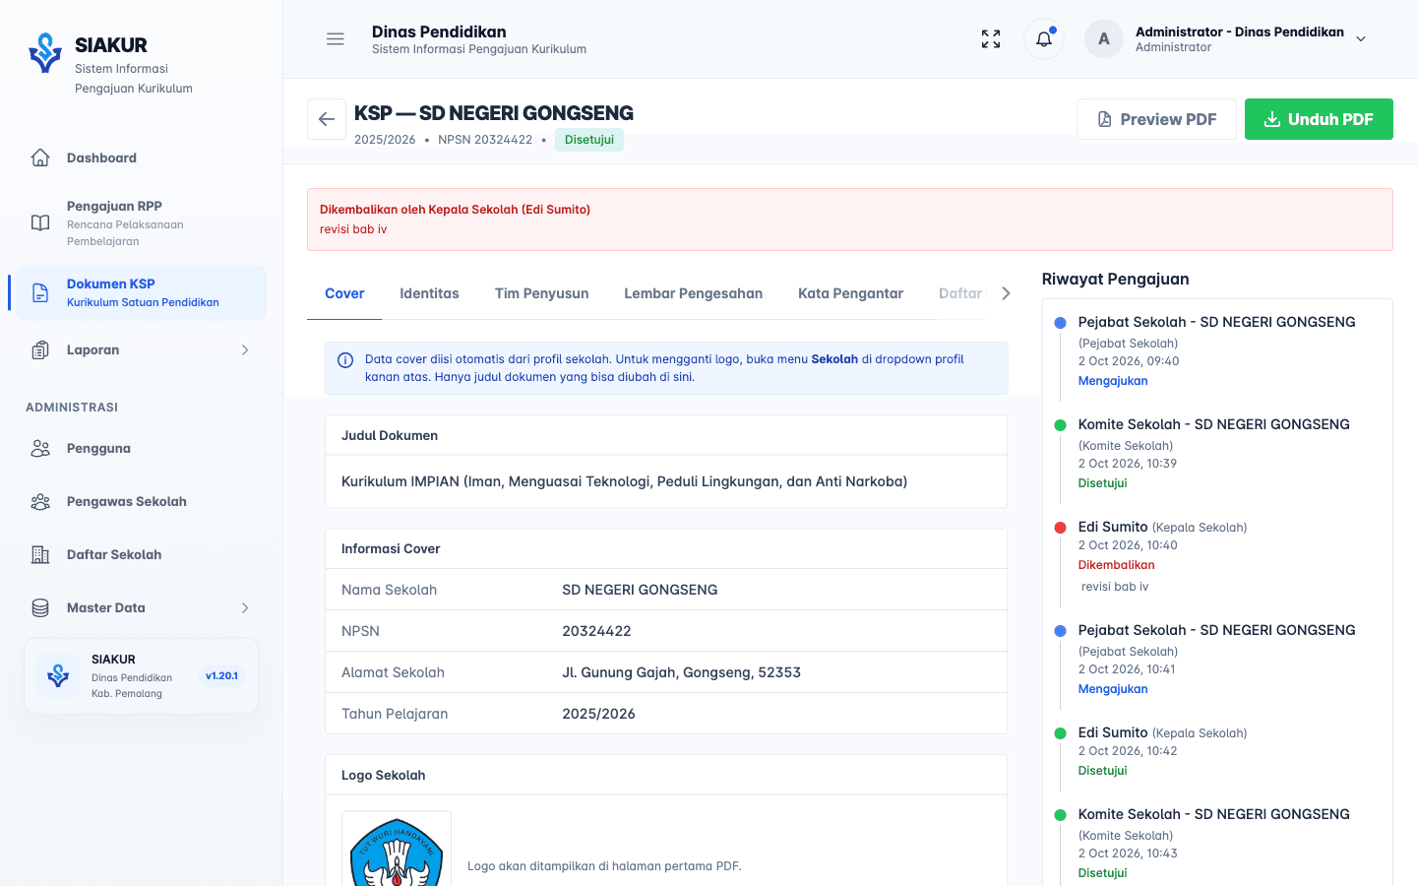
Task: Open the notifications bell
Action: click(1044, 39)
